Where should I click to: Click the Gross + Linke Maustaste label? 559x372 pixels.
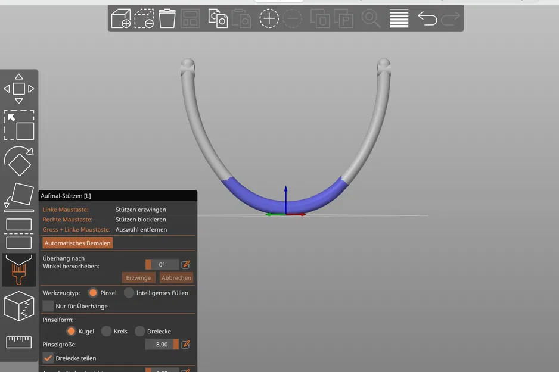(76, 230)
